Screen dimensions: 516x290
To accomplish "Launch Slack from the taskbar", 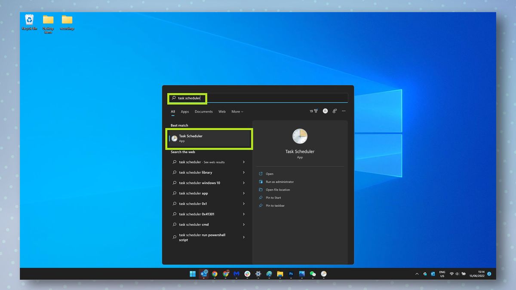I will click(x=247, y=274).
